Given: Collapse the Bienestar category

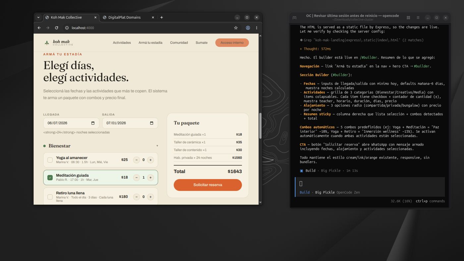Looking at the screenshot, I should tap(100, 146).
